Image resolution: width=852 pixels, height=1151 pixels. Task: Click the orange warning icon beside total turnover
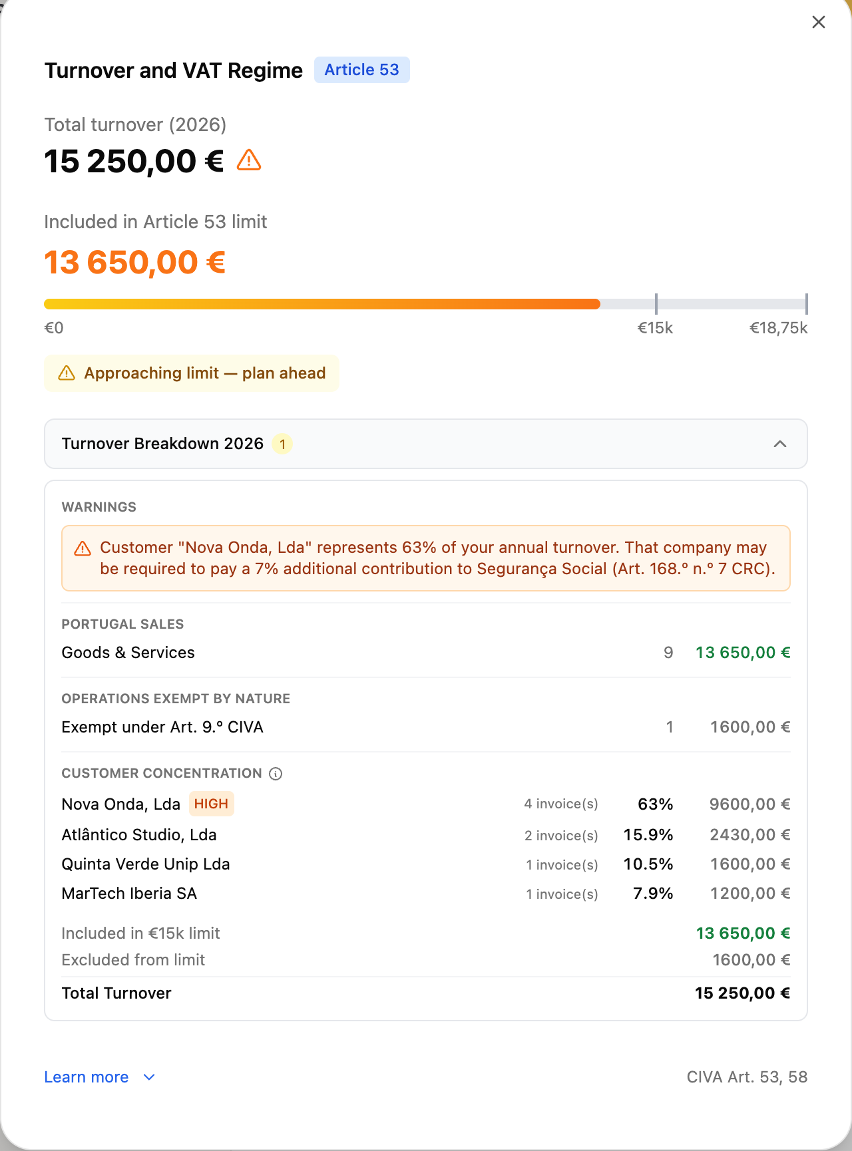pyautogui.click(x=249, y=160)
